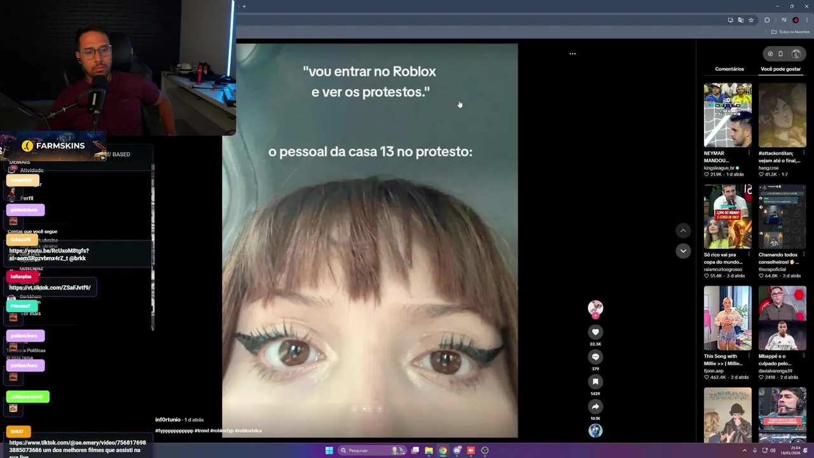
Task: Open Chrome install app icon
Action: coord(730,20)
